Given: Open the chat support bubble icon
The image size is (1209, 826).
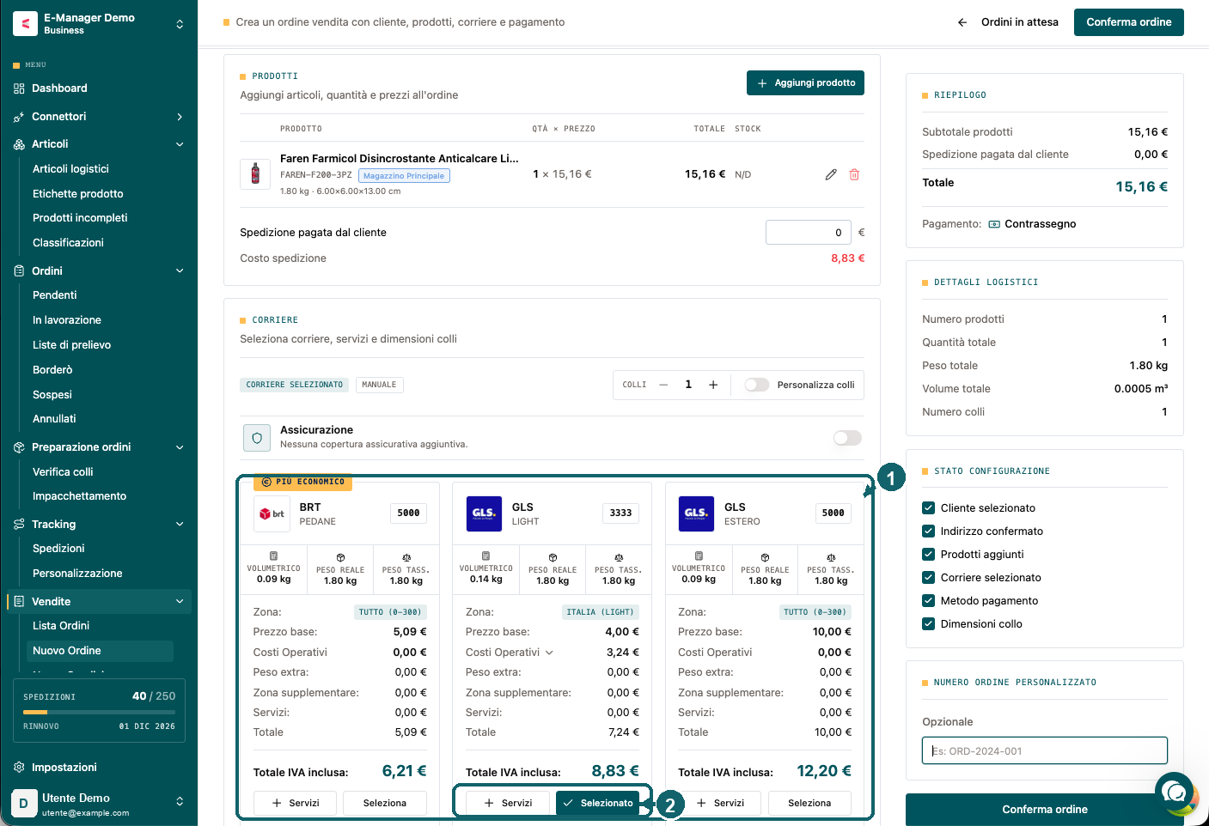Looking at the screenshot, I should coord(1175,792).
